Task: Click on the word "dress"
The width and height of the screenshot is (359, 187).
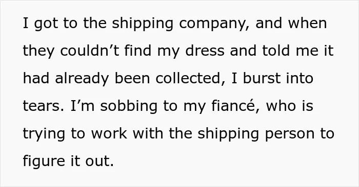Action: pyautogui.click(x=205, y=51)
